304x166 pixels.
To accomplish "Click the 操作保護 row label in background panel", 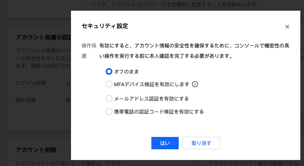I will click(x=26, y=100).
